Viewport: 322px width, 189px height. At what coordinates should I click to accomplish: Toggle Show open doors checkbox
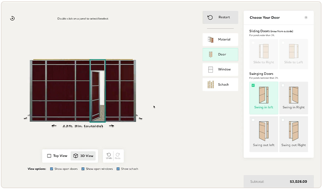pos(51,169)
